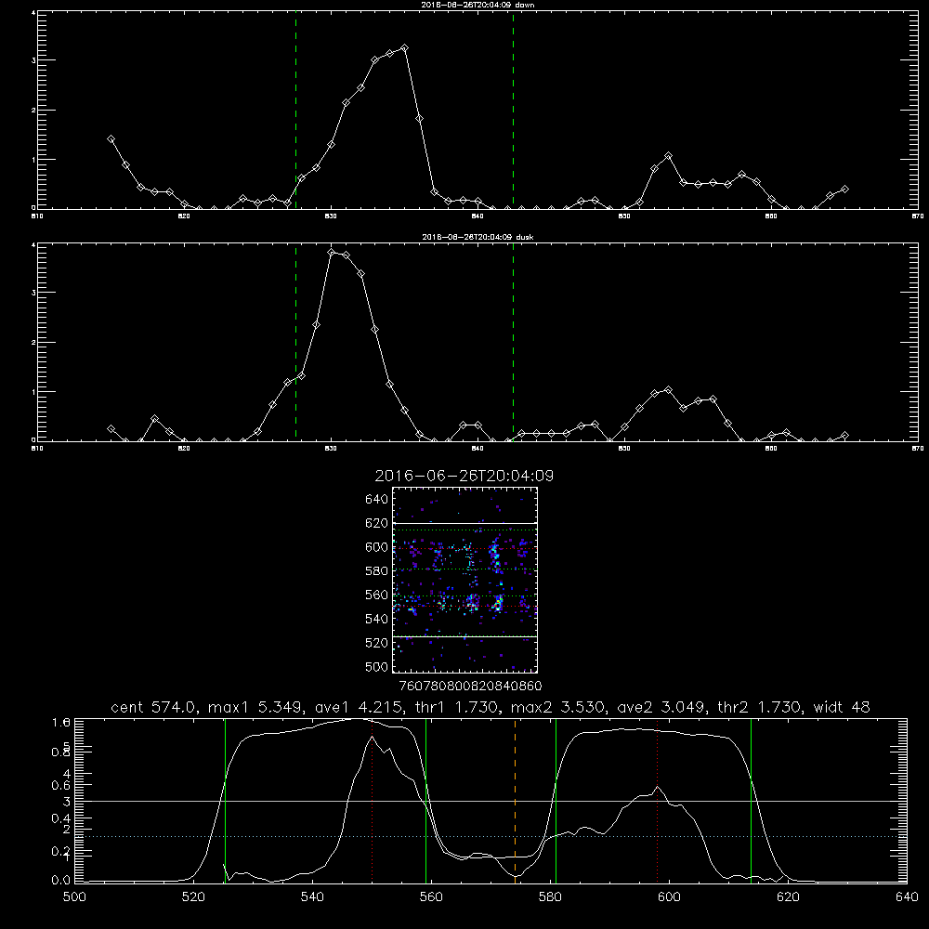Click the peak diamond marker in the dusk plot

(x=332, y=253)
